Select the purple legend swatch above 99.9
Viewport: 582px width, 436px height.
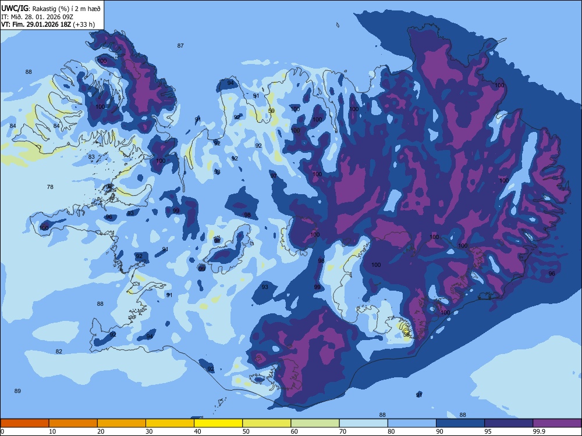[x=557, y=423]
